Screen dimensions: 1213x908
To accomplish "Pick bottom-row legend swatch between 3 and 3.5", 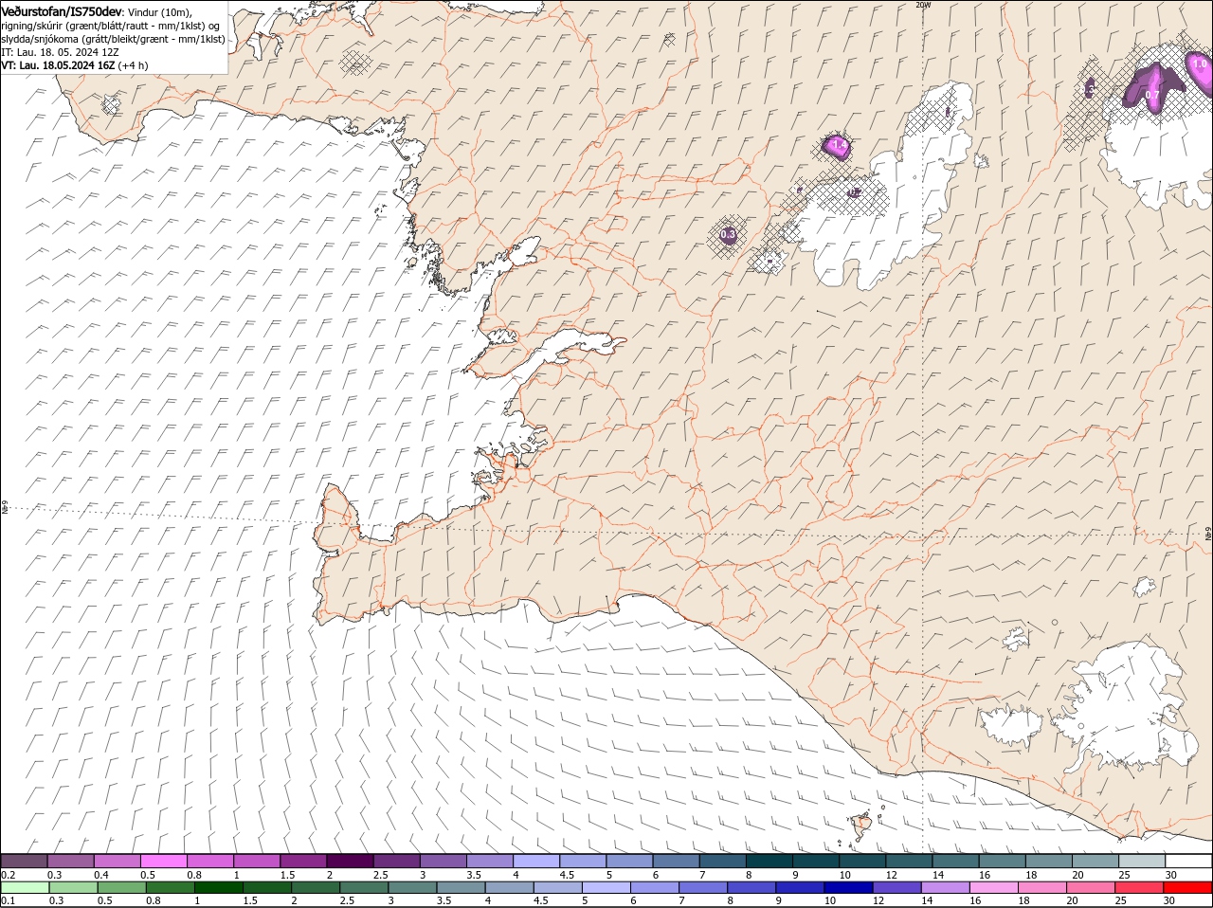I will tap(411, 887).
